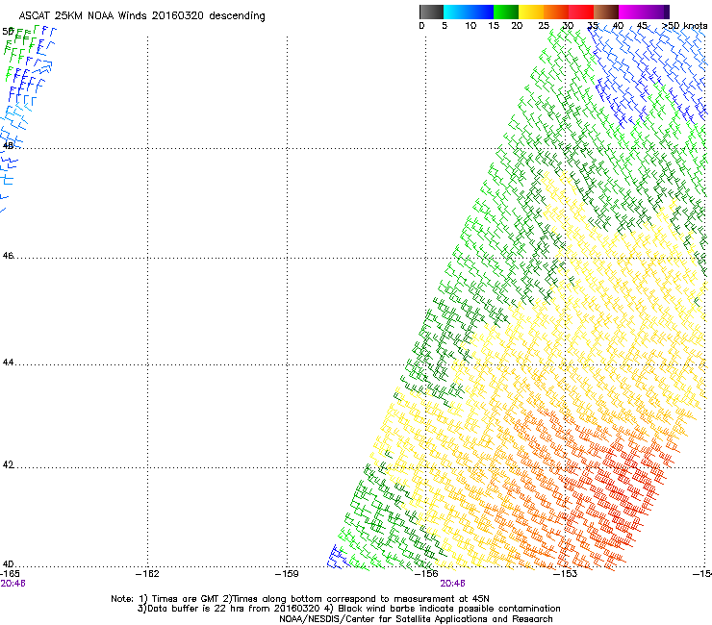This screenshot has width=712, height=625.
Task: Click the longitude label -165
Action: tap(10, 574)
